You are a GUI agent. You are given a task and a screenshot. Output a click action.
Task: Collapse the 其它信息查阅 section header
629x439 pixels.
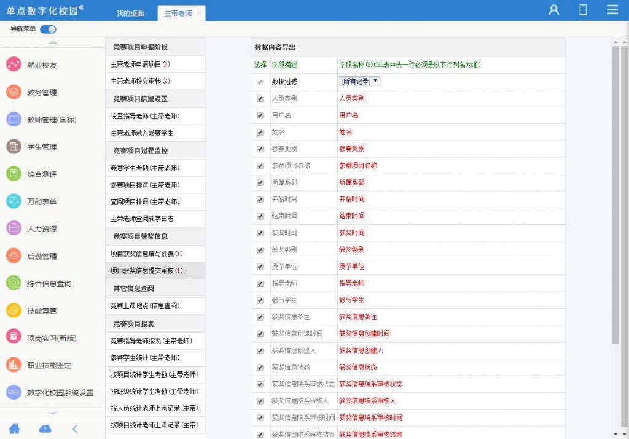tap(155, 288)
